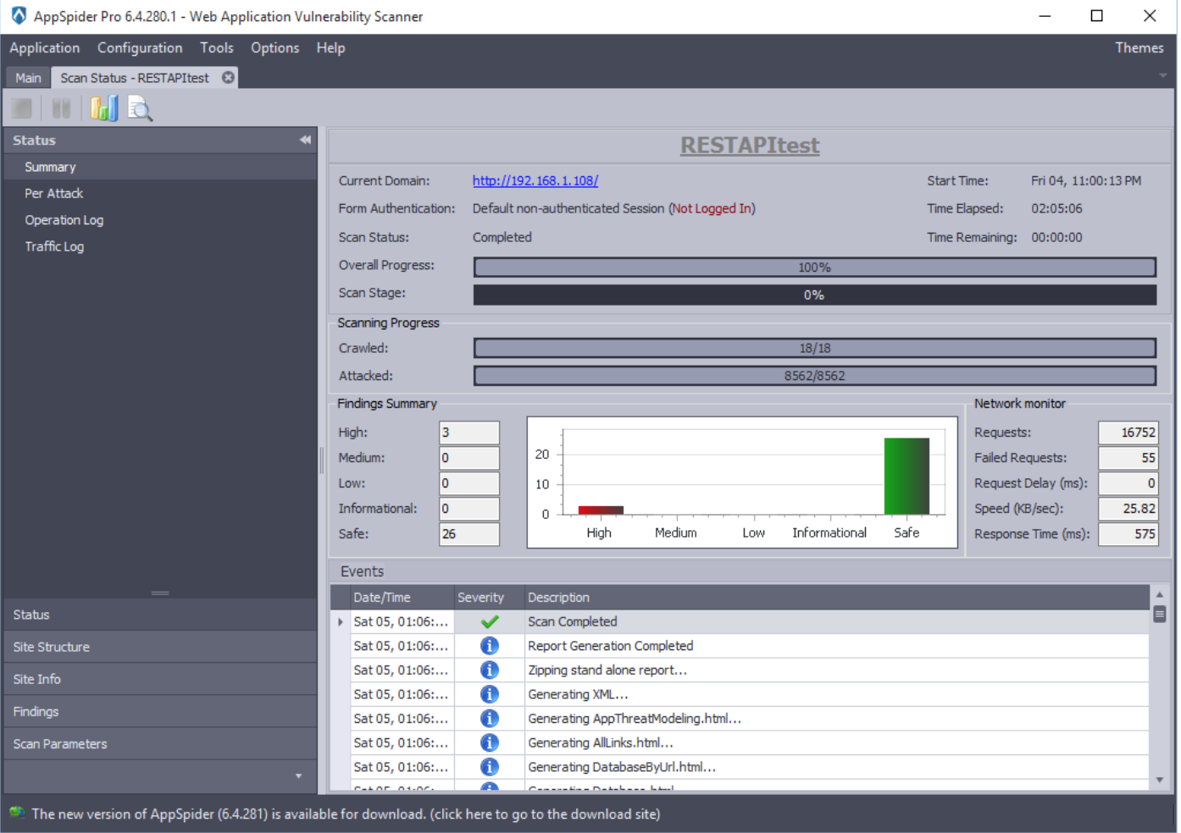The height and width of the screenshot is (833, 1181).
Task: Click the Scan Stage 0% progress bar
Action: coord(815,295)
